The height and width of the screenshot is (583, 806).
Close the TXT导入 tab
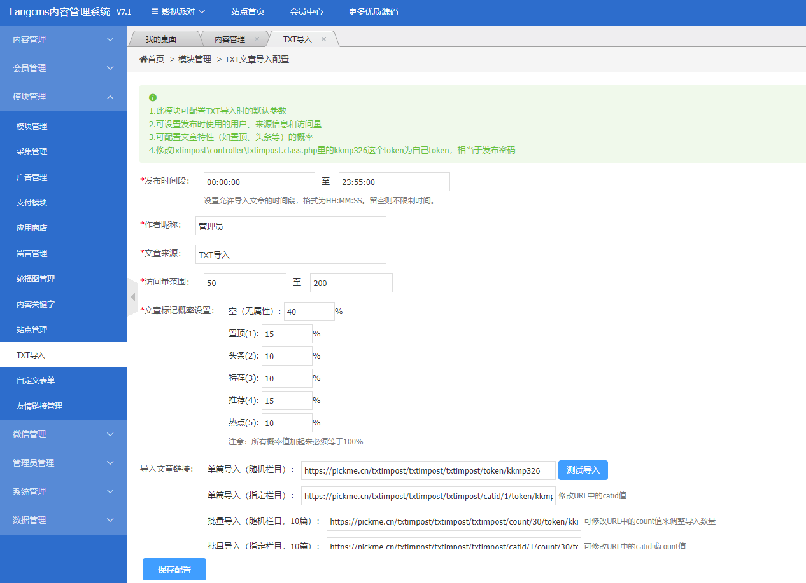[323, 39]
